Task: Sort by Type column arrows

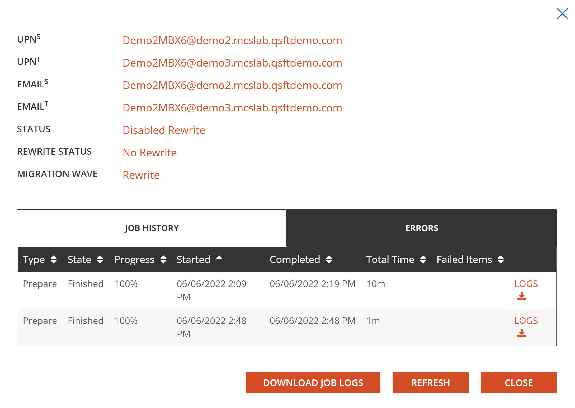Action: click(x=54, y=260)
